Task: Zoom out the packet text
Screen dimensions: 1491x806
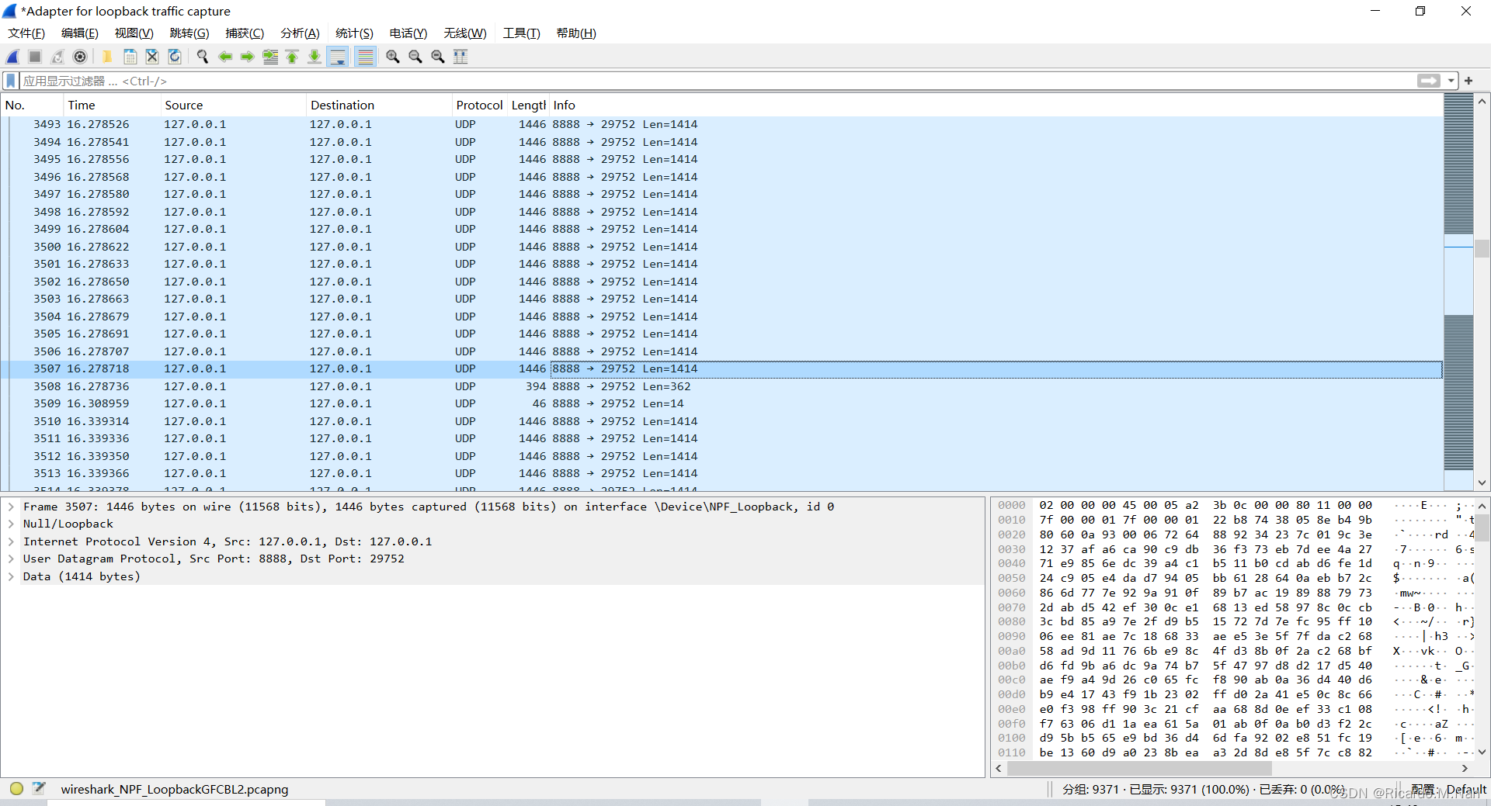Action: tap(415, 57)
